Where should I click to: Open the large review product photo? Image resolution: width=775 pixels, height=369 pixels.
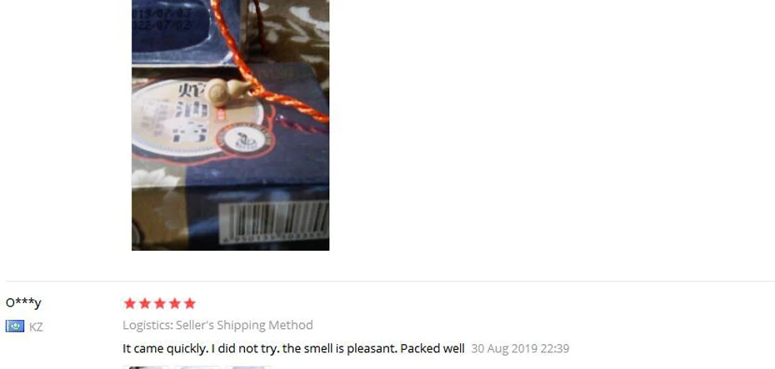pyautogui.click(x=230, y=125)
